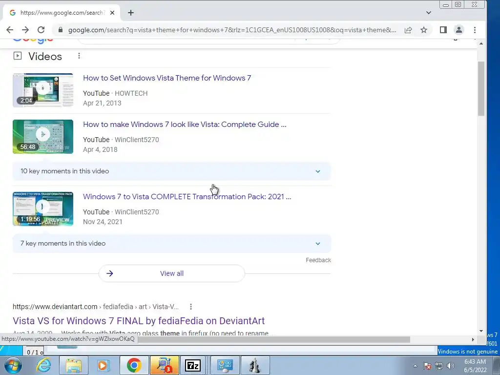Click the Google logo
500x375 pixels.
(33, 41)
